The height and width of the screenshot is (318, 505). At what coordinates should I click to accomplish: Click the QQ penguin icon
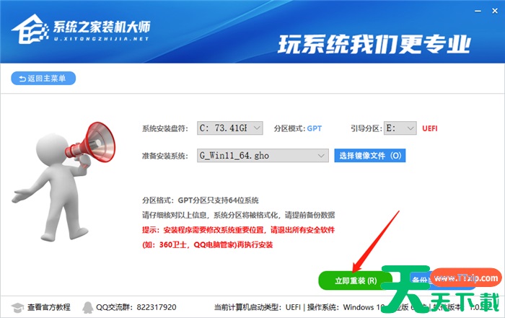(87, 307)
